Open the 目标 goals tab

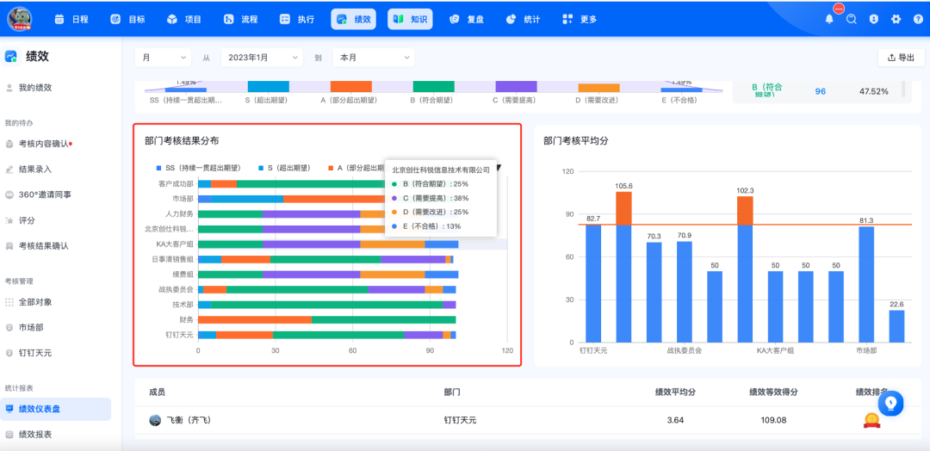[x=127, y=19]
